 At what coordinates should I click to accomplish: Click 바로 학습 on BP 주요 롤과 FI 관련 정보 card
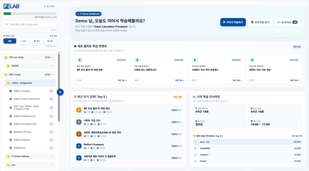122,80
